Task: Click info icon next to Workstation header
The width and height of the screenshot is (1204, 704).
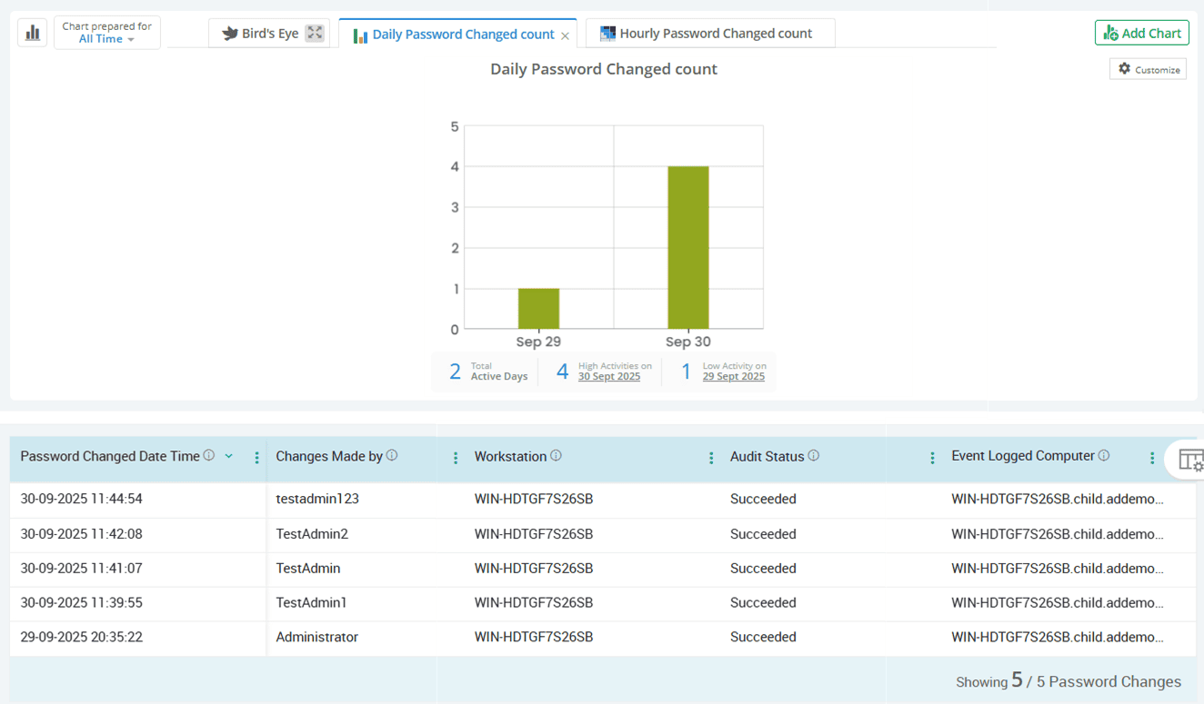Action: click(x=556, y=456)
